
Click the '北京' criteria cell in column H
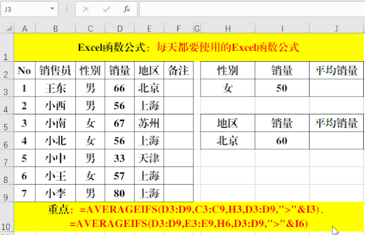(x=228, y=141)
